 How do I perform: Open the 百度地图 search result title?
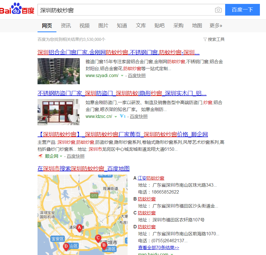point(83,169)
